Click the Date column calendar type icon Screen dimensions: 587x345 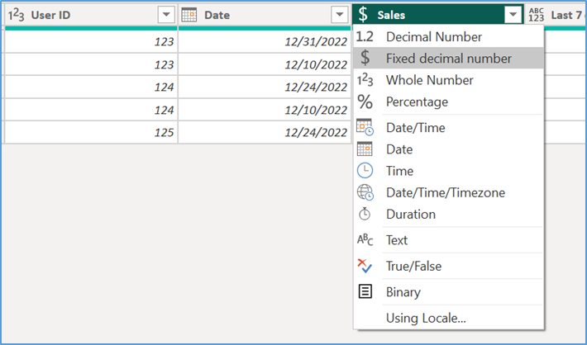(189, 15)
